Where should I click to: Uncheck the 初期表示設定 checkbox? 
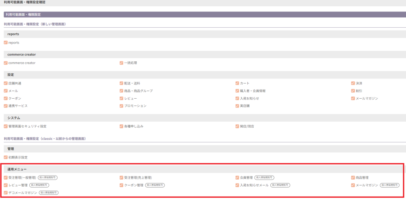(x=6, y=157)
